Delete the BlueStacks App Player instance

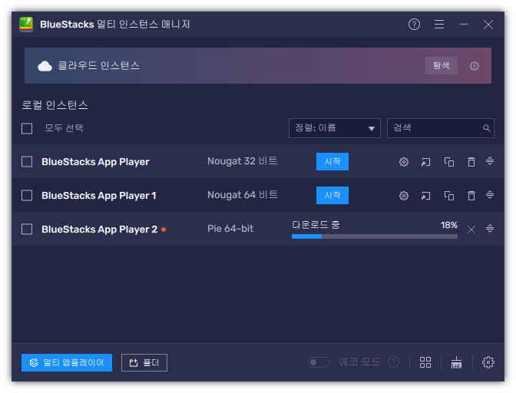coord(471,162)
